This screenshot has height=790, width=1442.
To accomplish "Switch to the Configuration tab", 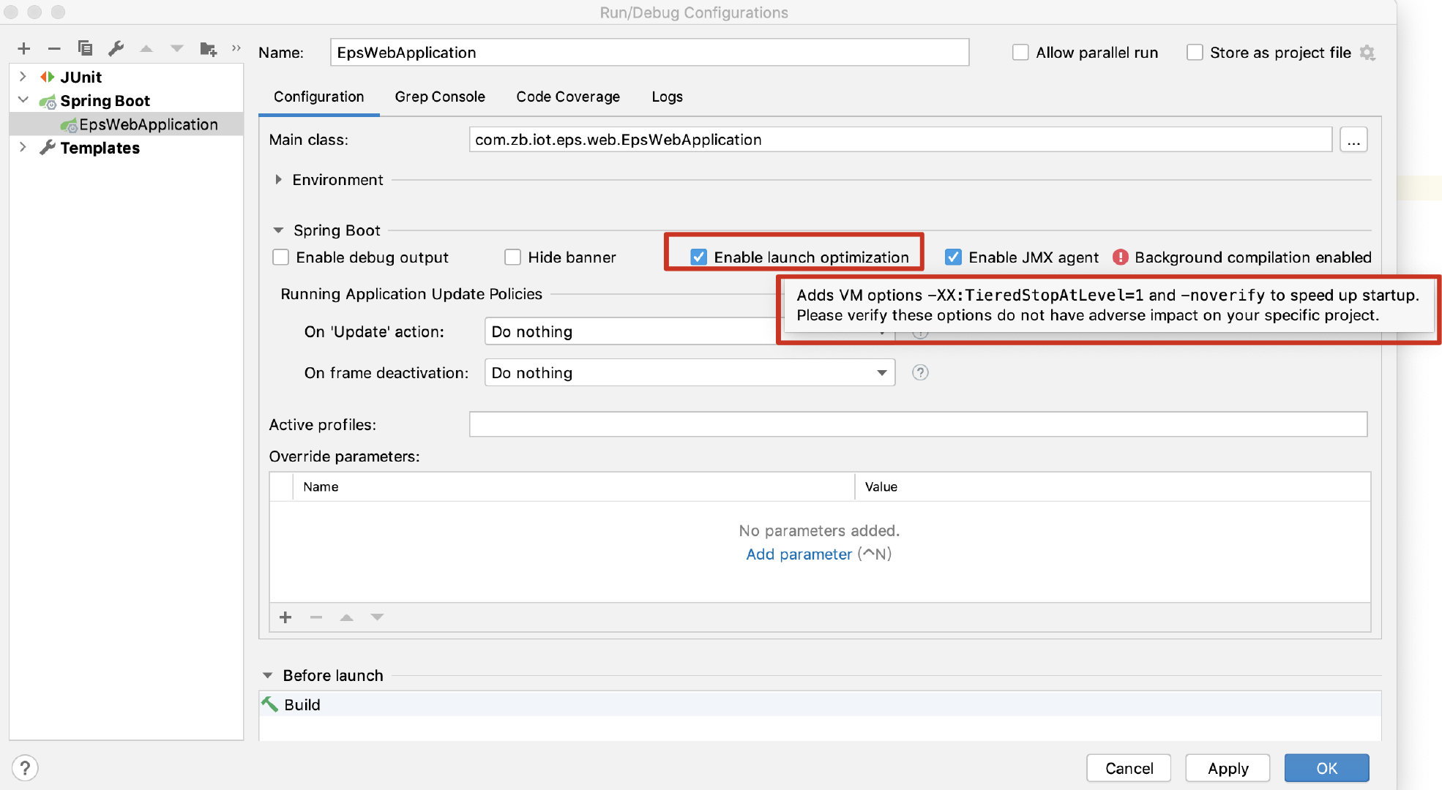I will click(x=318, y=97).
